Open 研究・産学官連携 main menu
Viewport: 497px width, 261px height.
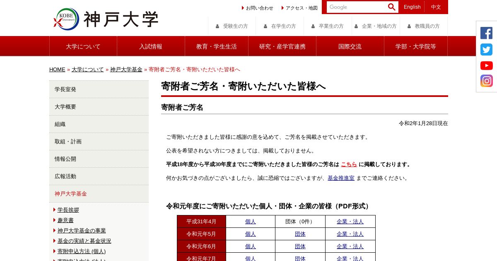click(282, 46)
